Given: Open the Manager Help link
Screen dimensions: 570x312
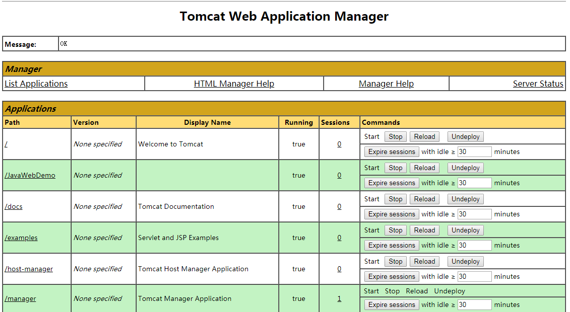Looking at the screenshot, I should pyautogui.click(x=386, y=84).
